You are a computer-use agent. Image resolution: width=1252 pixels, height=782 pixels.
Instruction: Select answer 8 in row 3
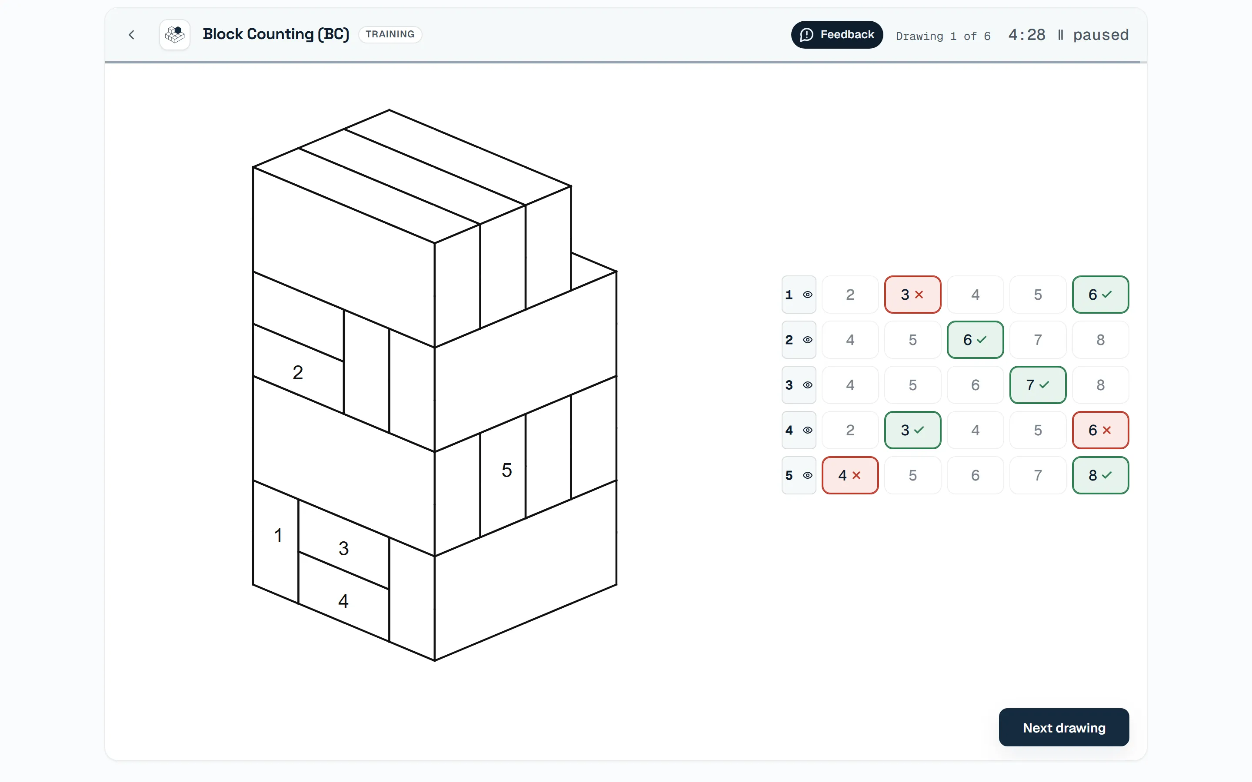[x=1100, y=385]
